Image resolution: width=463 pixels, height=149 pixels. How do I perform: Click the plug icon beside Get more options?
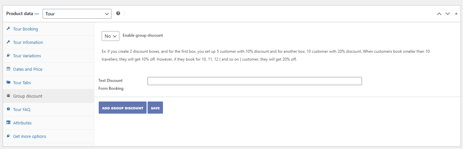click(x=9, y=136)
